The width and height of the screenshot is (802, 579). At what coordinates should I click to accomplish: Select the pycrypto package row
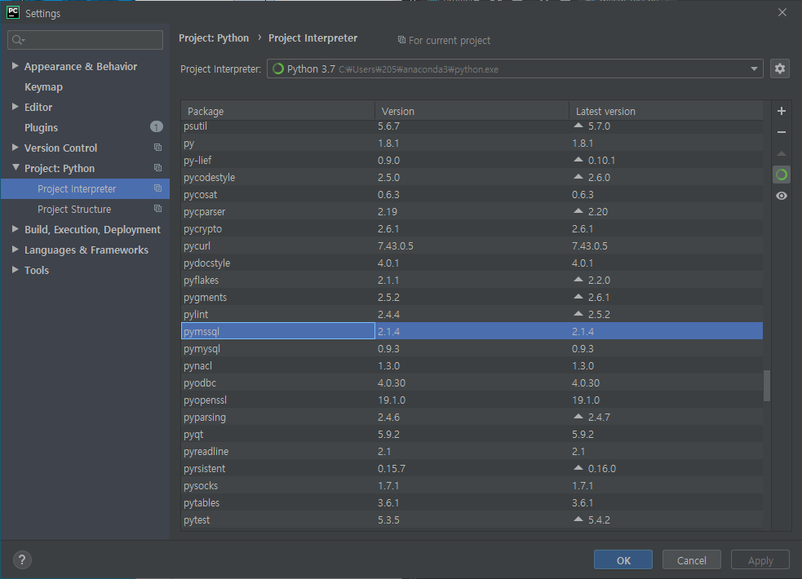[x=472, y=228]
